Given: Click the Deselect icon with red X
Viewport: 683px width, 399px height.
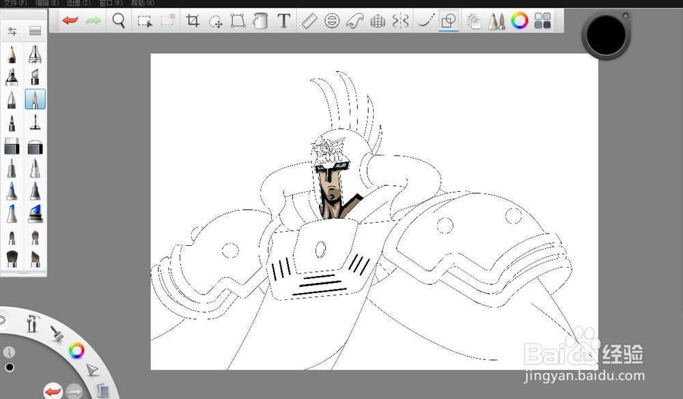Looking at the screenshot, I should pos(168,20).
